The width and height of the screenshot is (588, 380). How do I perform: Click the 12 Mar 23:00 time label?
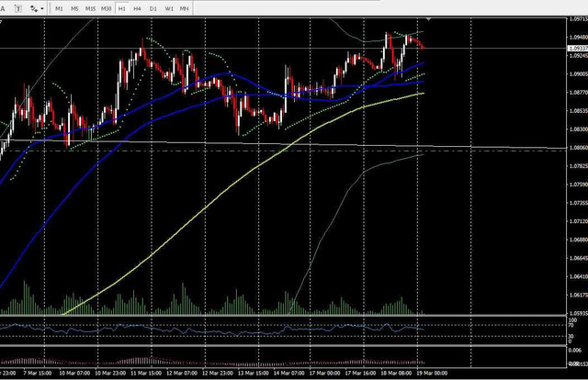218,374
